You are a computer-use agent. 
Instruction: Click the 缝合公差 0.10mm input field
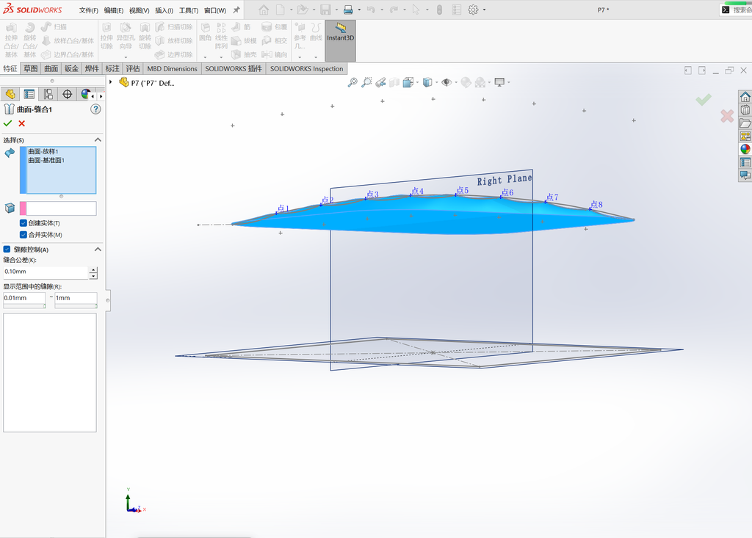click(x=46, y=272)
